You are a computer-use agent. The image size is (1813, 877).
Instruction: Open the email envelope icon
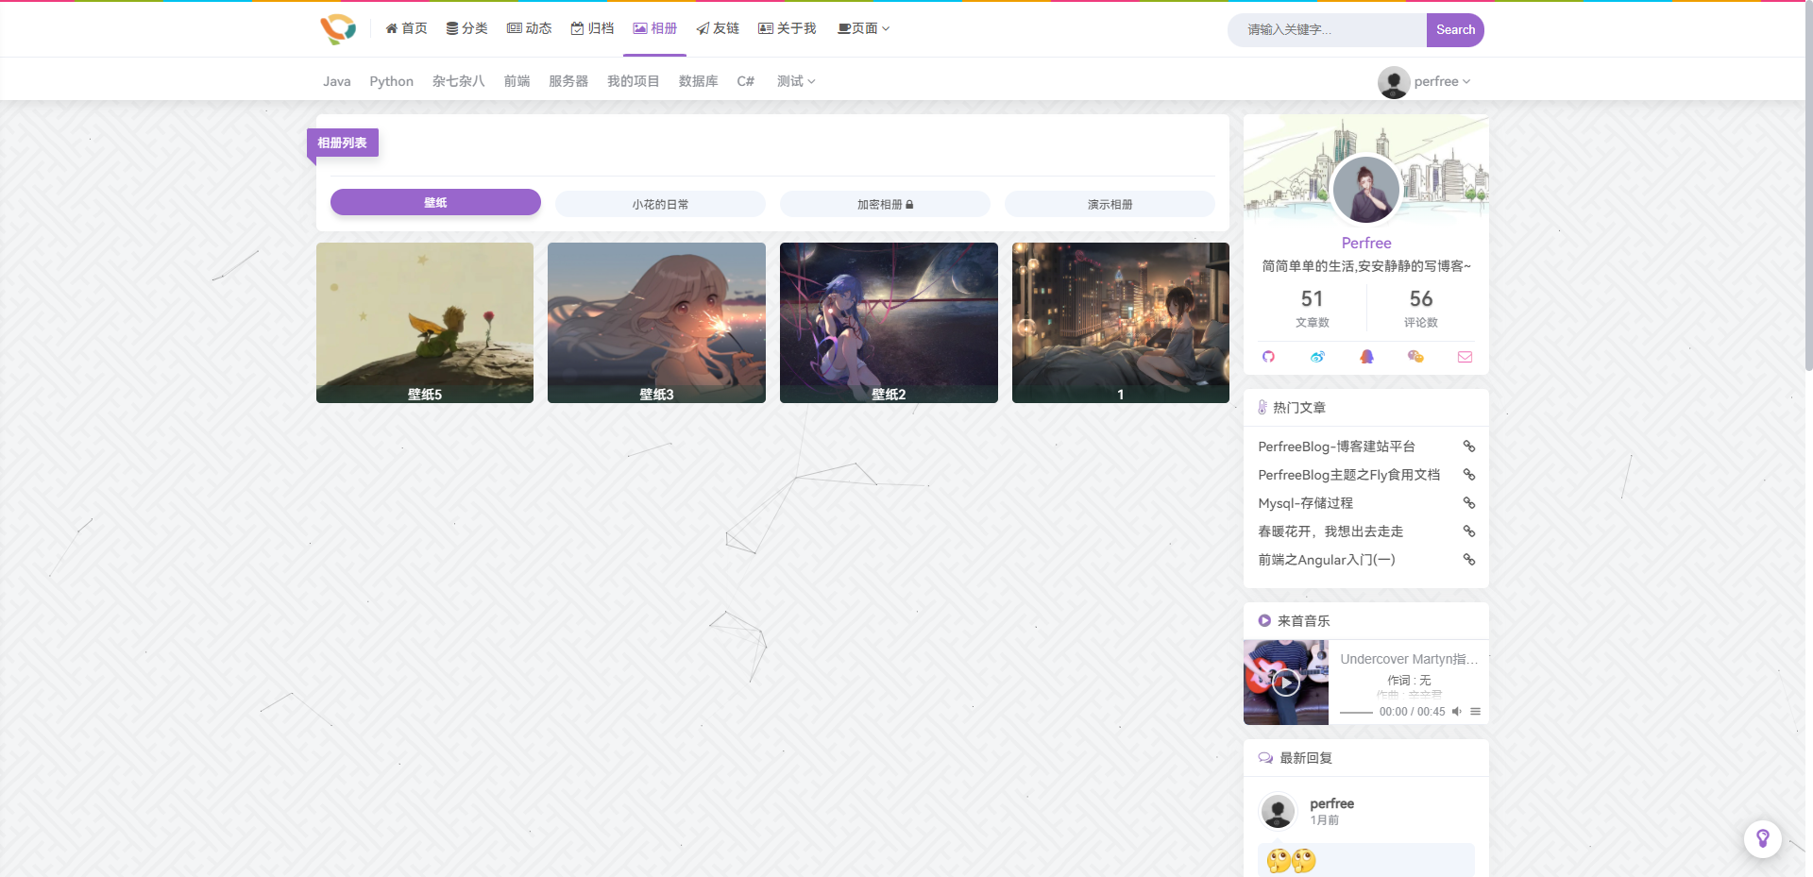(1465, 357)
